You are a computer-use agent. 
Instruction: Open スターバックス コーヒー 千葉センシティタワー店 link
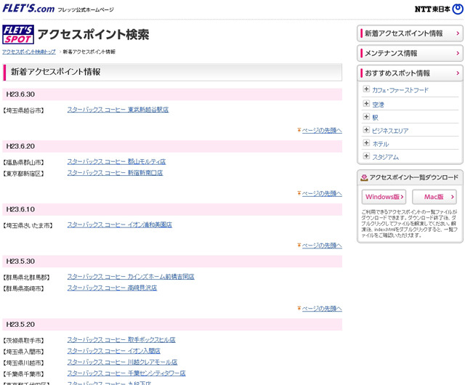pos(126,373)
